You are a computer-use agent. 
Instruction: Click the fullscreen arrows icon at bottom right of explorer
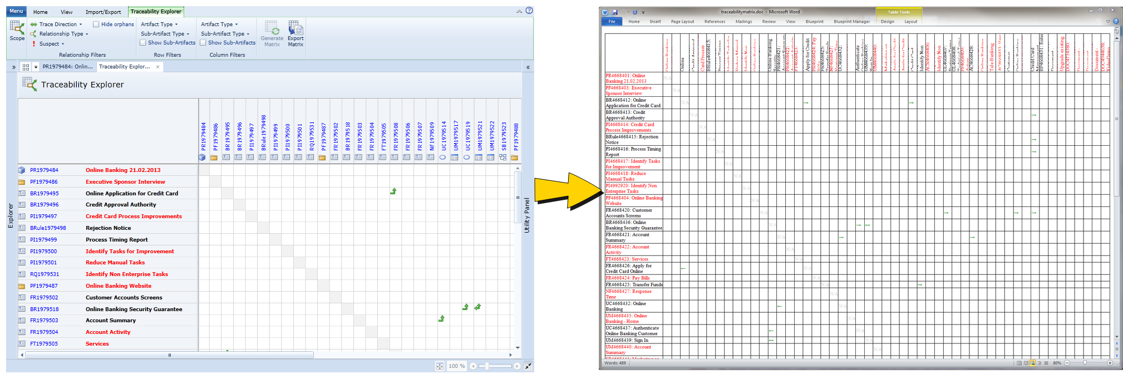coord(528,366)
